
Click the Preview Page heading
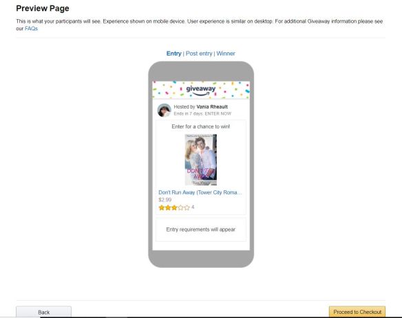[x=43, y=8]
